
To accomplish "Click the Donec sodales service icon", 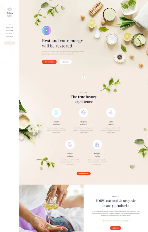I will [70, 144].
